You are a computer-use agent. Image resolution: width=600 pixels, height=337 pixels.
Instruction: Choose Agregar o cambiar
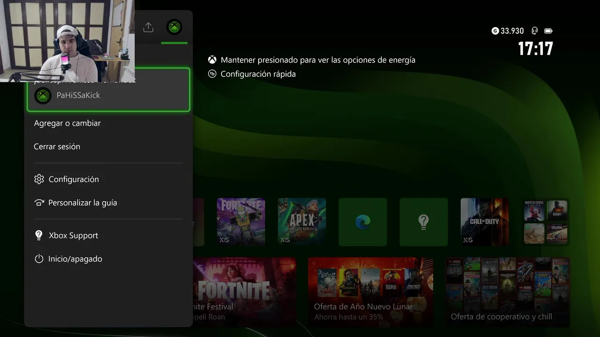pos(67,123)
